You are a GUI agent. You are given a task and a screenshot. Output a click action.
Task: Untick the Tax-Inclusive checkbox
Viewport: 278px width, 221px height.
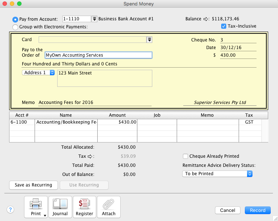pyautogui.click(x=224, y=26)
